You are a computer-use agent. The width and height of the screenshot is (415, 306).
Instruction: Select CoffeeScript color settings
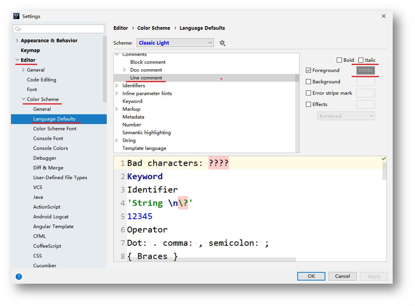tap(47, 246)
